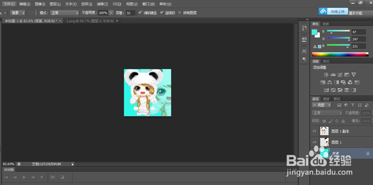Add a Selective Color adjustment
The image size is (373, 185).
coord(347,90)
